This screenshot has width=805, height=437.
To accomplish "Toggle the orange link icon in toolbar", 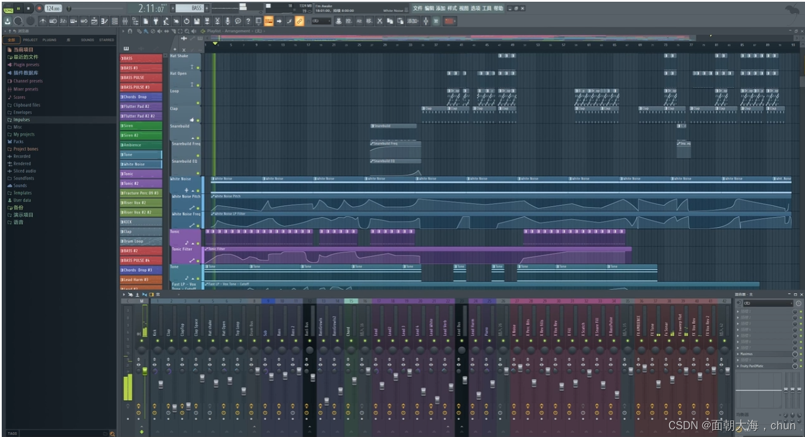I will tap(299, 21).
